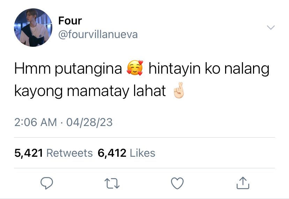Tap the reply speech bubble icon

pyautogui.click(x=47, y=183)
